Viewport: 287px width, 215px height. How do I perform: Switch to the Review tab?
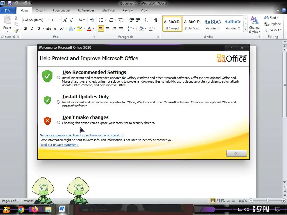coord(128,10)
